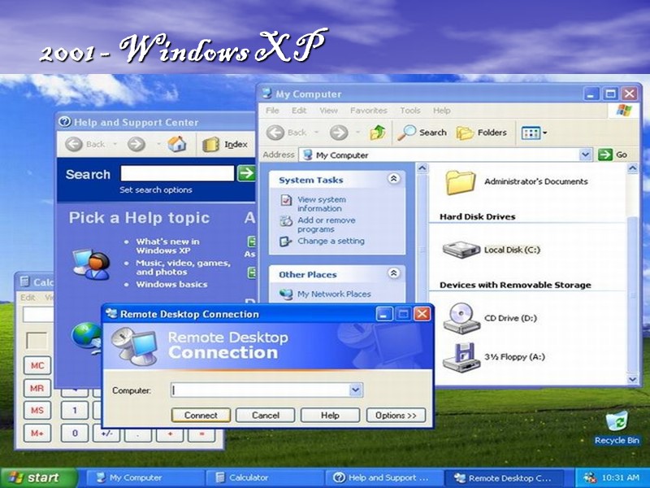
Task: Click the Index book icon in Help and Support
Action: click(210, 145)
